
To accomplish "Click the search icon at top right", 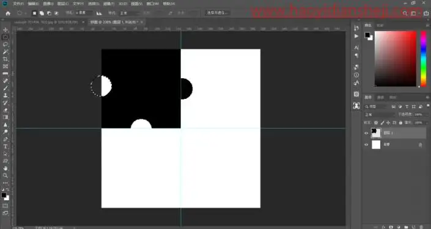I will coord(405,13).
